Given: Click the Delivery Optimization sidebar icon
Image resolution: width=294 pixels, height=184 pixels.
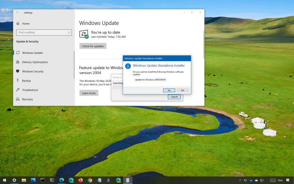Looking at the screenshot, I should [18, 62].
